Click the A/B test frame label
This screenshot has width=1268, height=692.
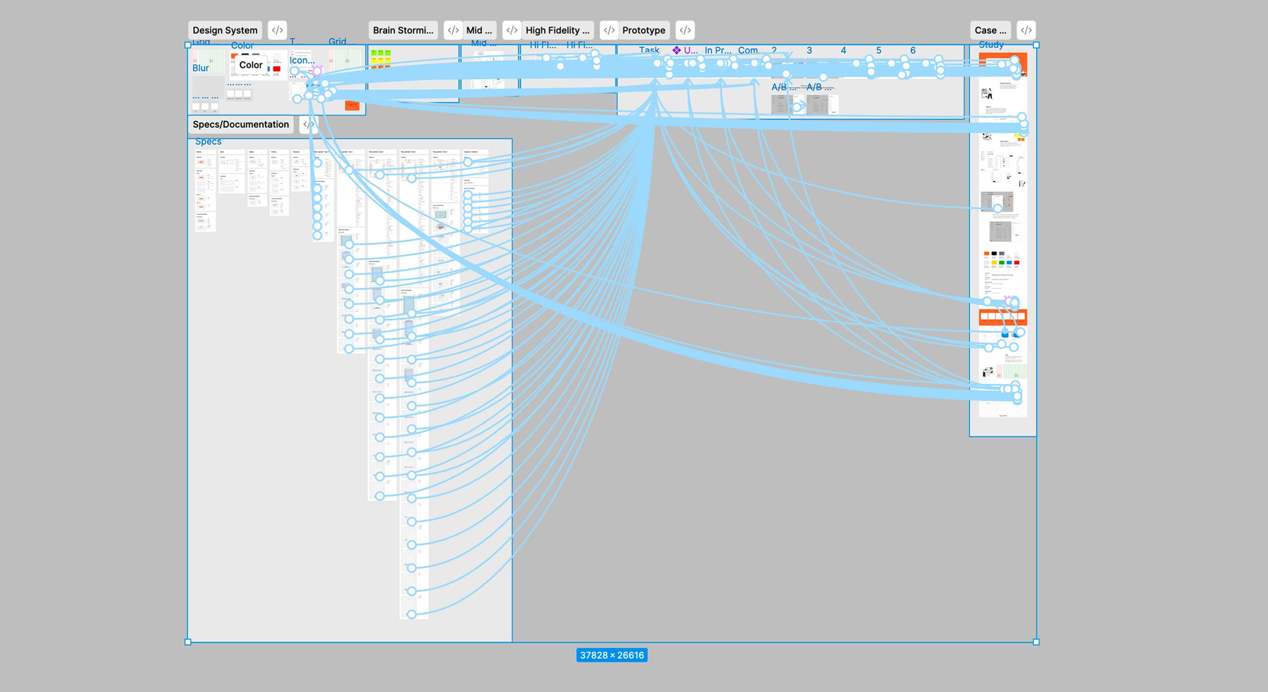tap(778, 86)
